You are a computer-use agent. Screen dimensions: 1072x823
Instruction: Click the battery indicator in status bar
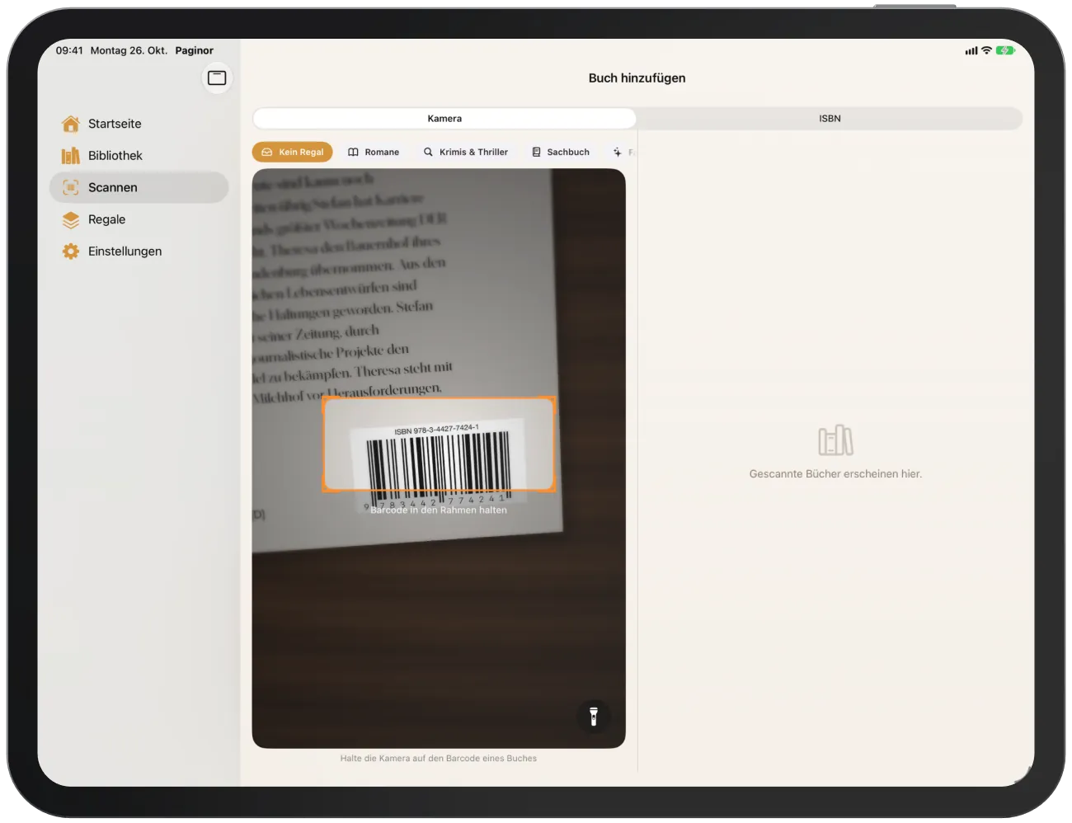tap(1004, 50)
